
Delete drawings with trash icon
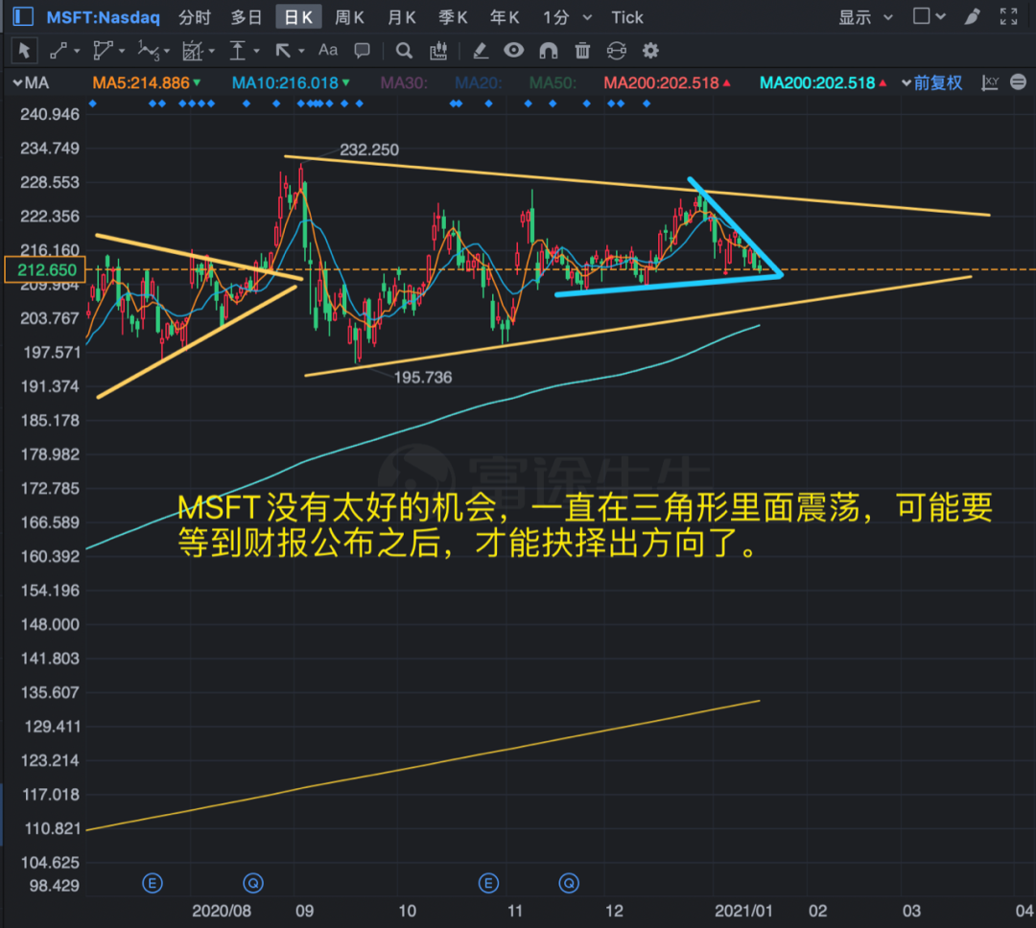pos(582,51)
